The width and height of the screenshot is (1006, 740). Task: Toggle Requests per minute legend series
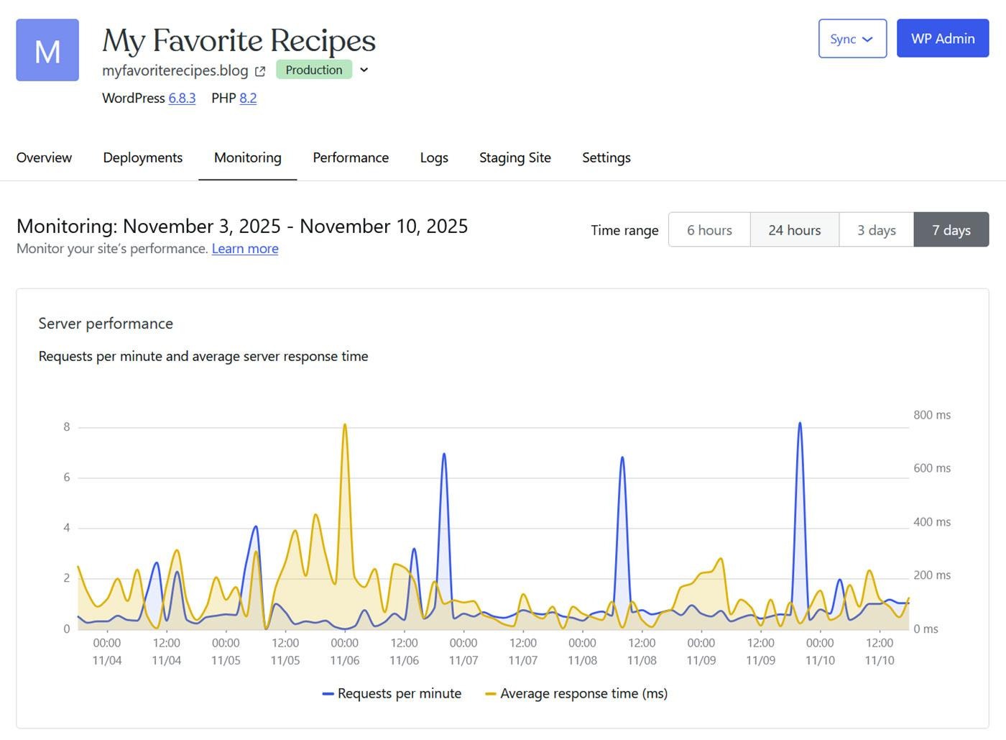(x=392, y=693)
